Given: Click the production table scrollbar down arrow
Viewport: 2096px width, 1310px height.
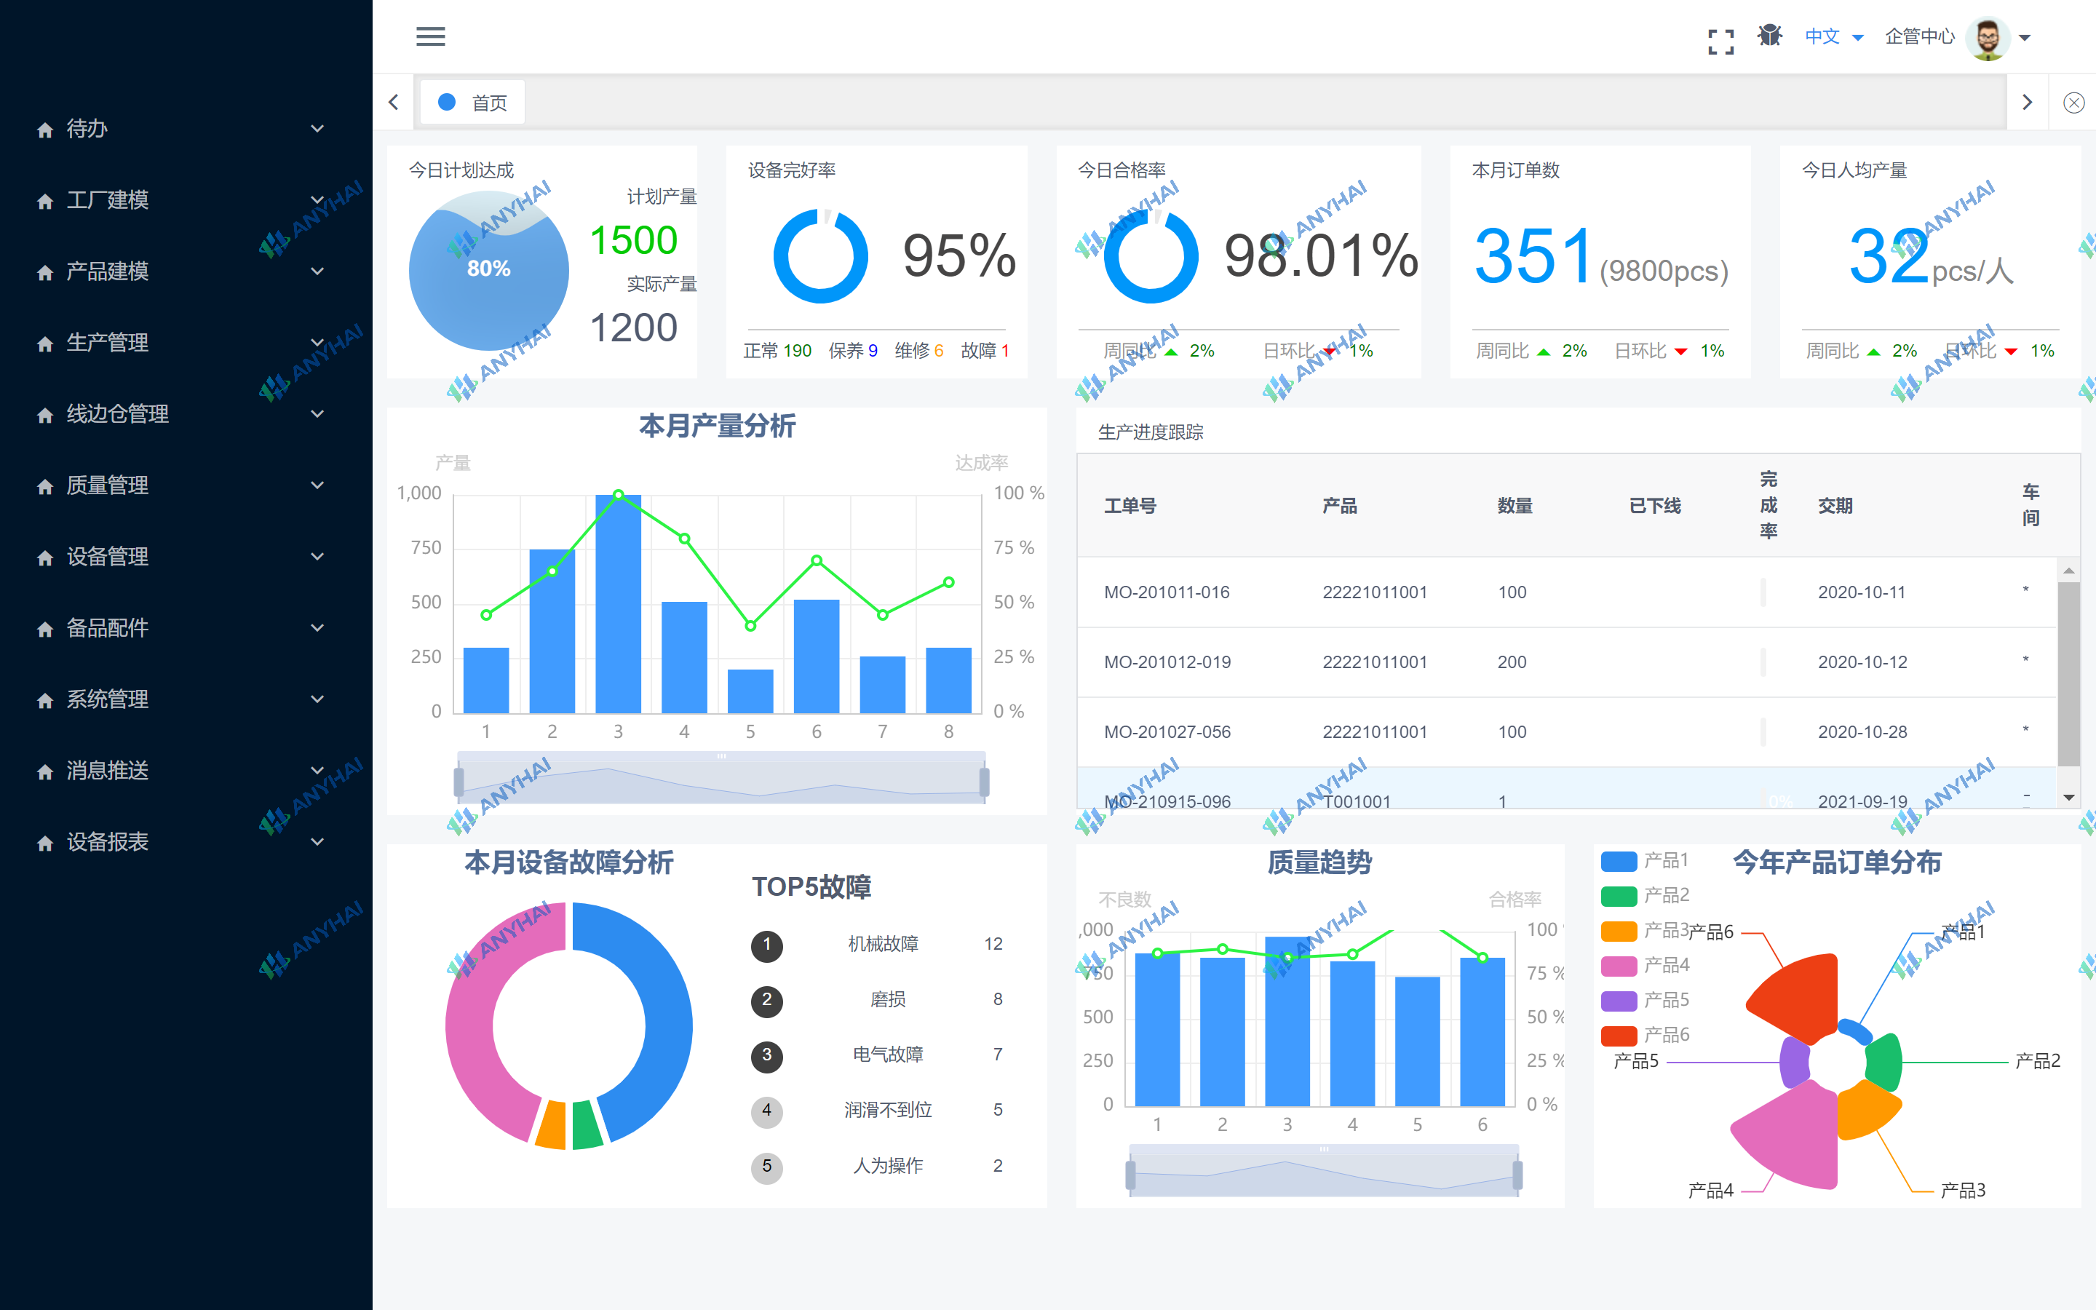Looking at the screenshot, I should [x=2068, y=797].
